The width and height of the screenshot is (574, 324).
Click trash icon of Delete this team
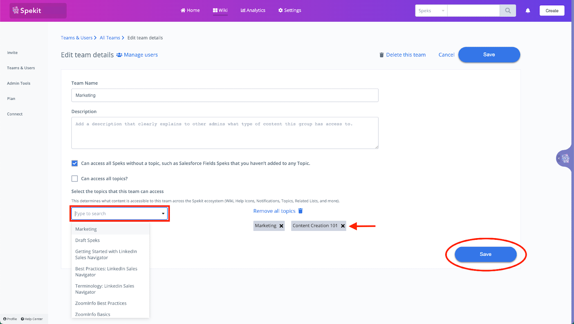tap(382, 55)
